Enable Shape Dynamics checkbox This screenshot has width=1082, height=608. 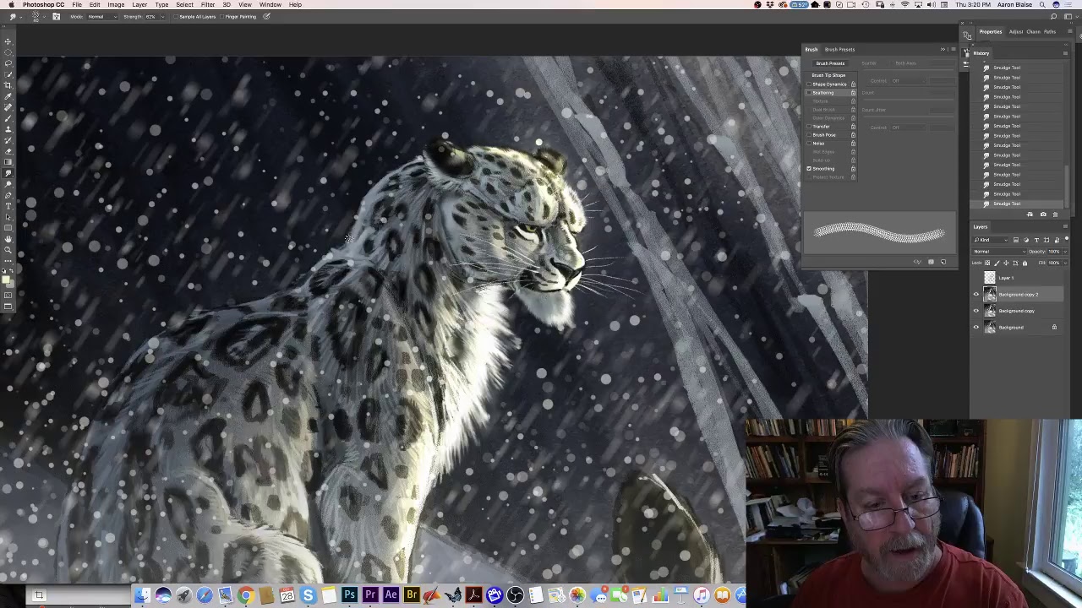click(x=809, y=84)
